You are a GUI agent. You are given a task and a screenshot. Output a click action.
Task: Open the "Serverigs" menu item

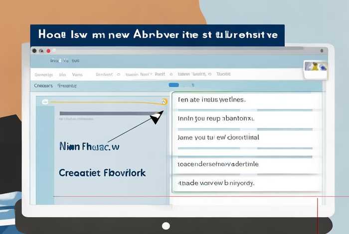pyautogui.click(x=43, y=74)
